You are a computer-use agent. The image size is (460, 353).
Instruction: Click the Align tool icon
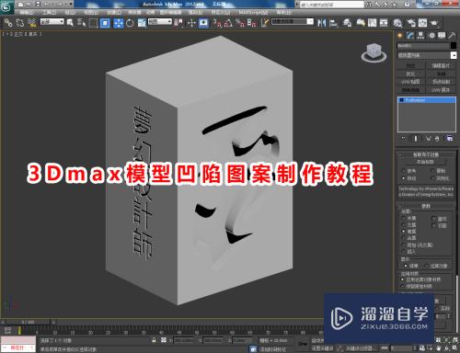[x=334, y=23]
